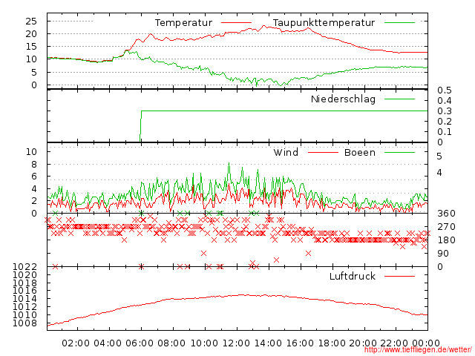Image resolution: width=475 pixels, height=356 pixels.
Task: Click the 360 wind direction axis value
Action: pos(446,214)
